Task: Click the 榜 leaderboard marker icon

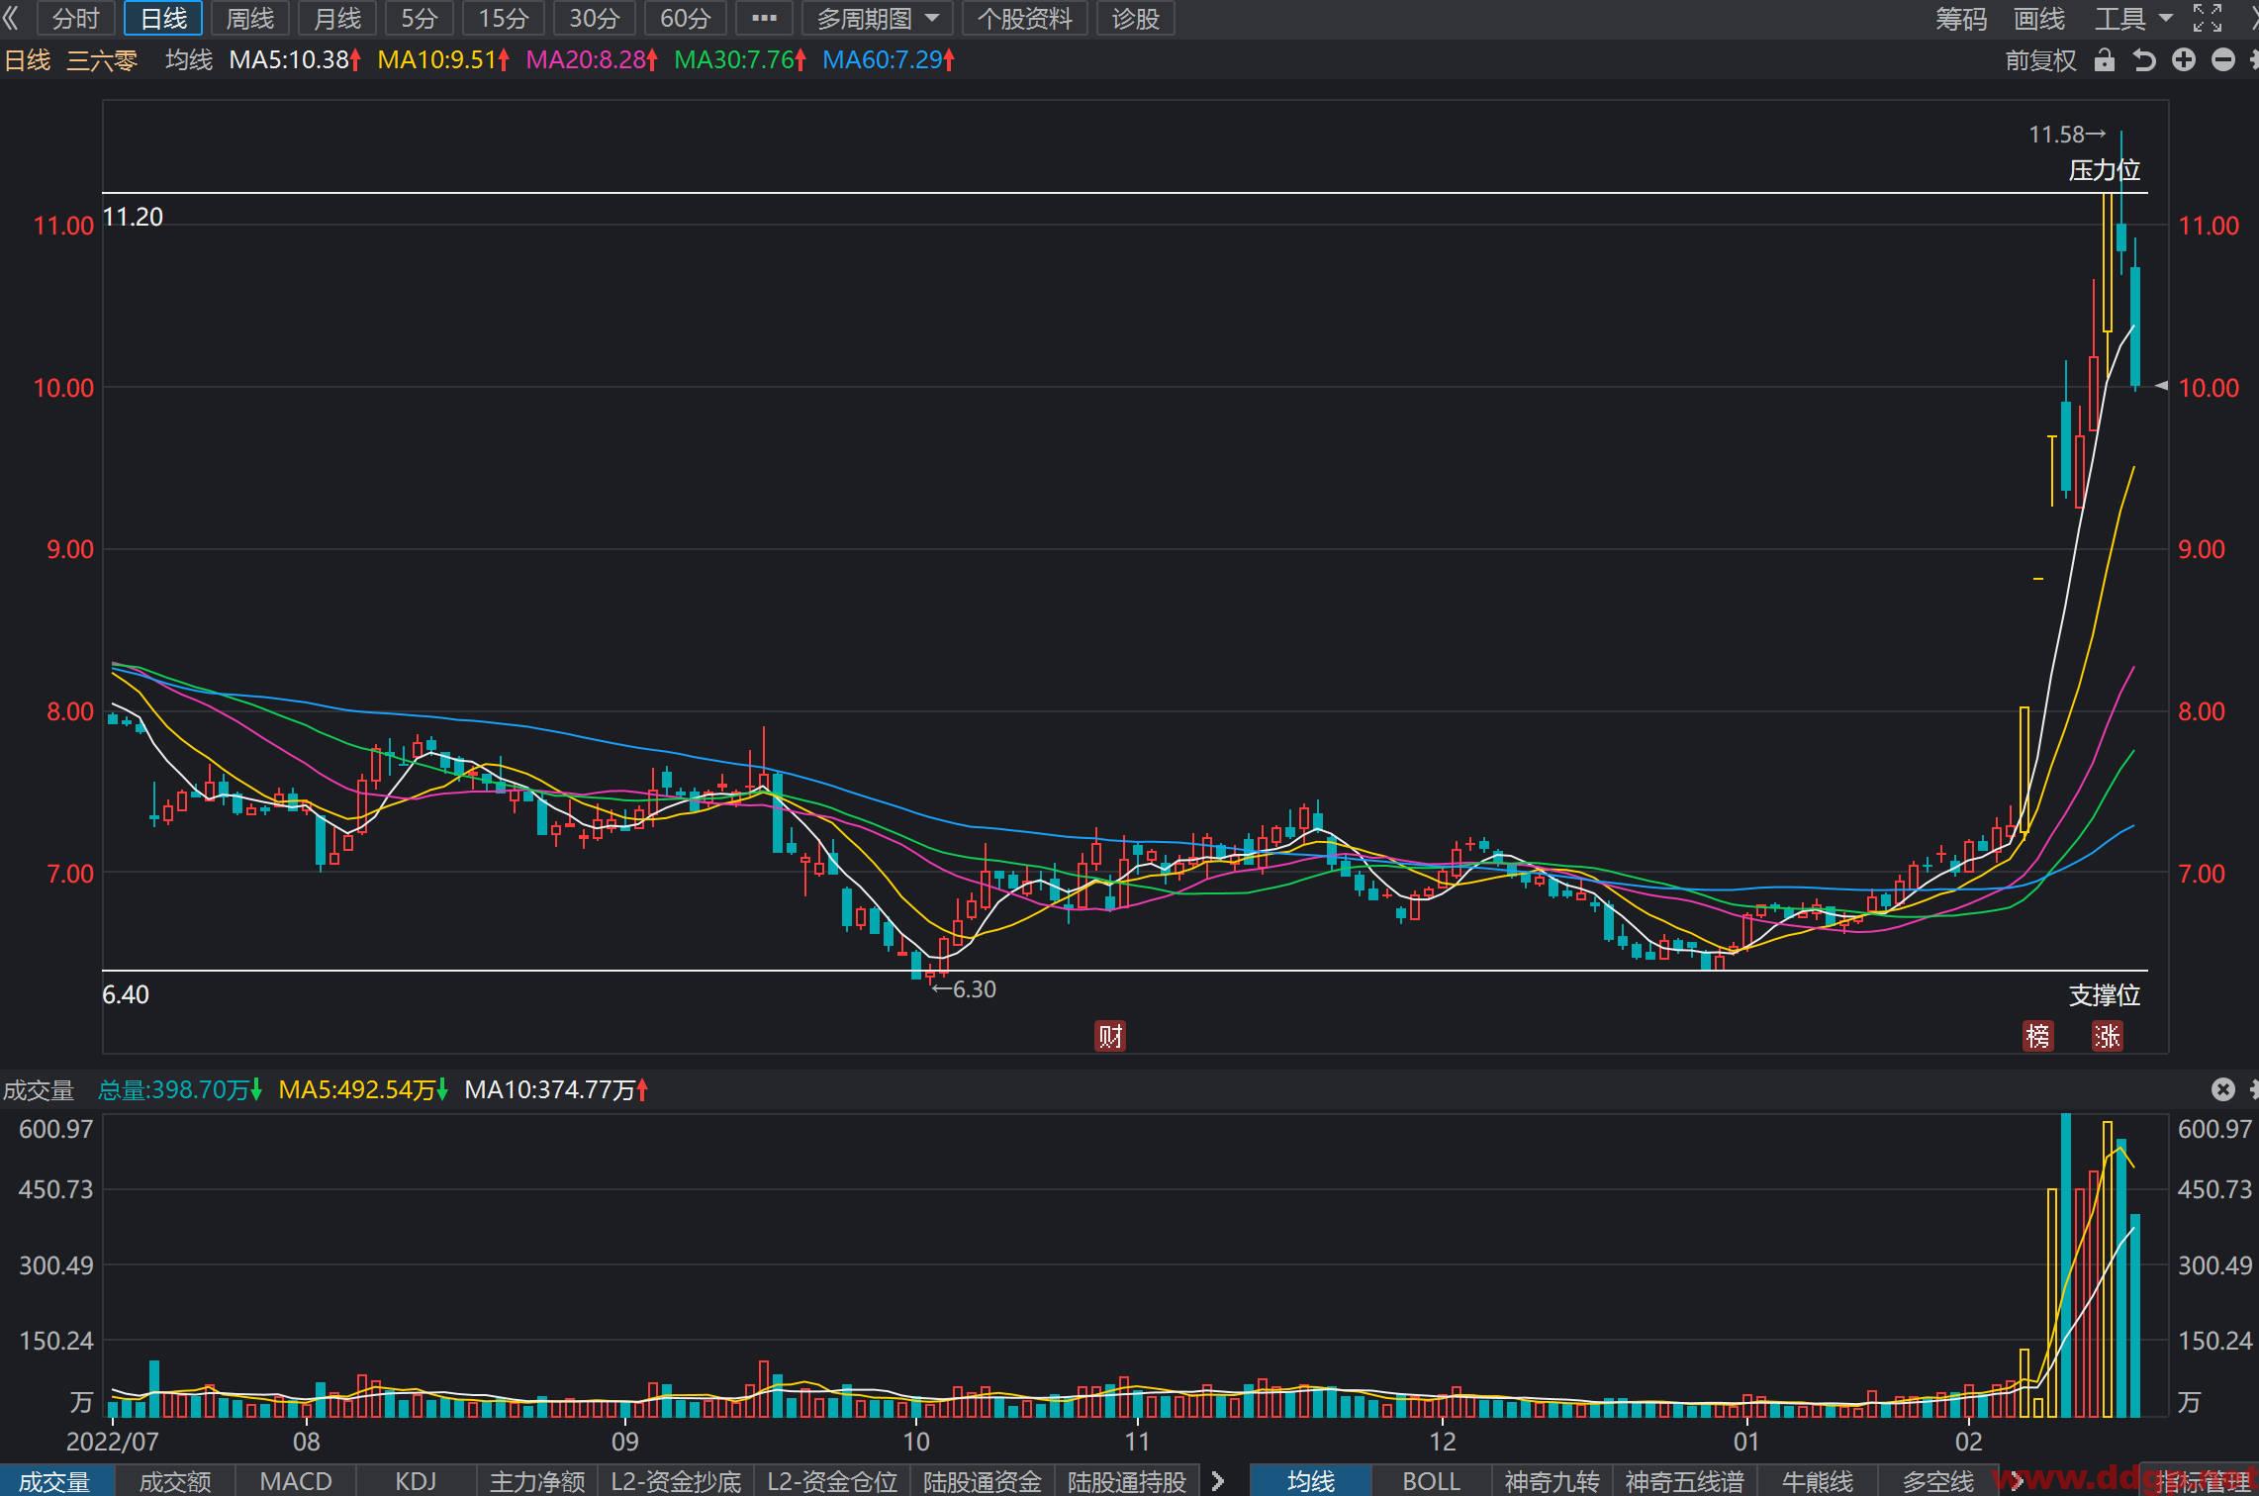Action: click(2038, 1036)
